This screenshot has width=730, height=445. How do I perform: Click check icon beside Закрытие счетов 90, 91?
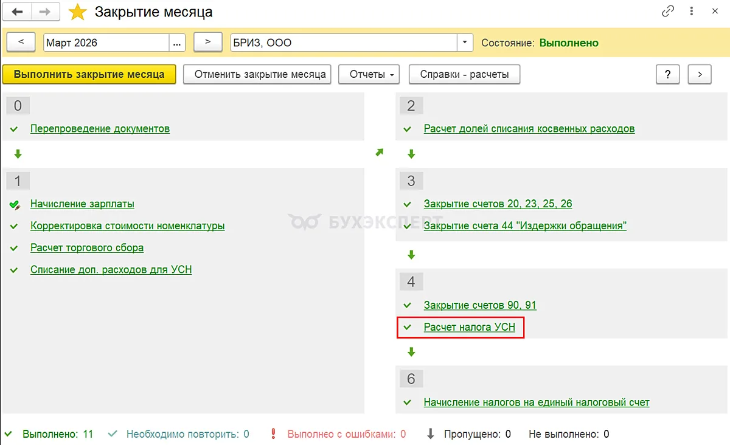(408, 305)
